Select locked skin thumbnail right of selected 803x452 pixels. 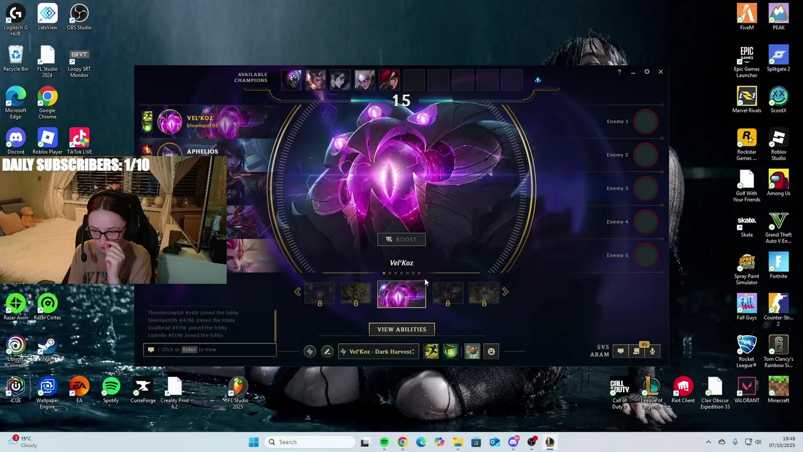coord(448,294)
